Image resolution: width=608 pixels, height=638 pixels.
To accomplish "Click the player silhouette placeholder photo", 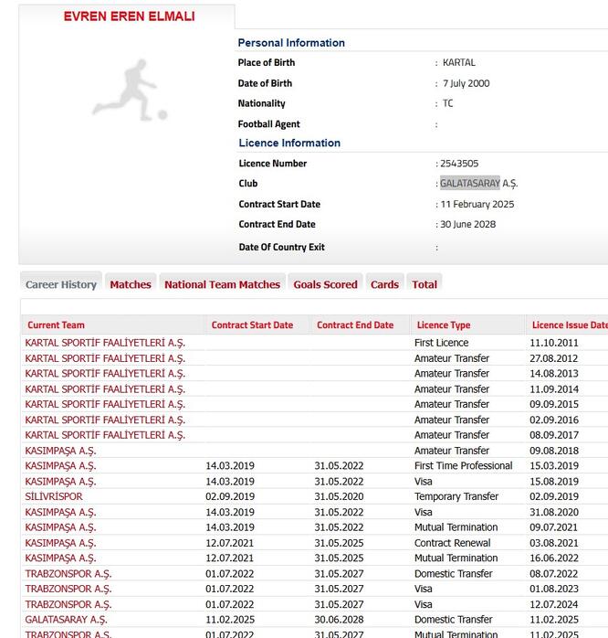I will click(x=130, y=90).
